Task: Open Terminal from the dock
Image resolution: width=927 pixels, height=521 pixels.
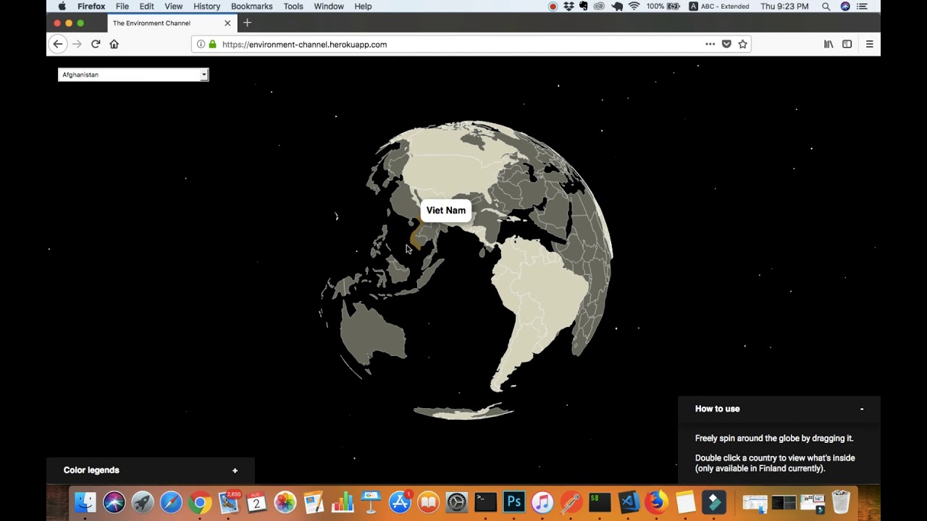Action: click(485, 502)
